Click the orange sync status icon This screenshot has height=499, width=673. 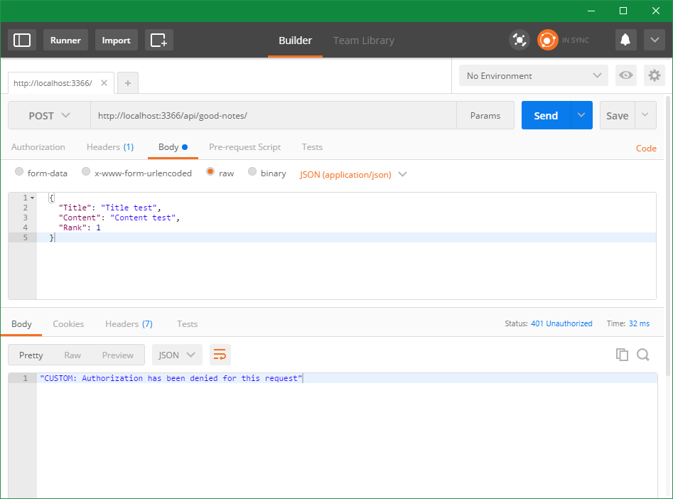click(548, 40)
